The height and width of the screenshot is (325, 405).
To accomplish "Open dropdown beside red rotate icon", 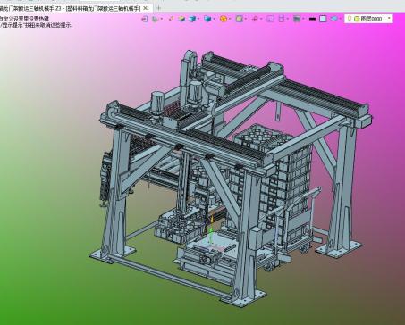I will point(261,19).
